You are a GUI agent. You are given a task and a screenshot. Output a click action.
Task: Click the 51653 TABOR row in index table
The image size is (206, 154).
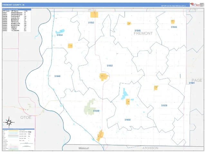[15, 29]
